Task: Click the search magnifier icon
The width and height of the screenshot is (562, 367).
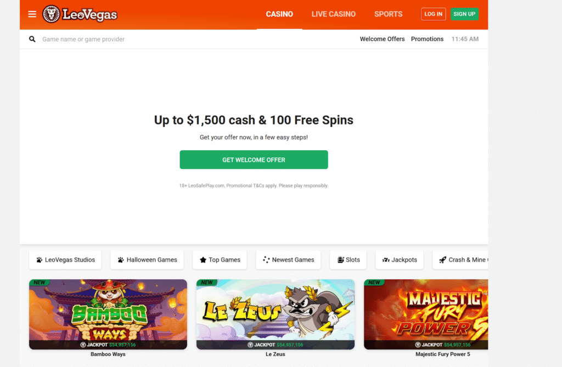Action: [32, 39]
